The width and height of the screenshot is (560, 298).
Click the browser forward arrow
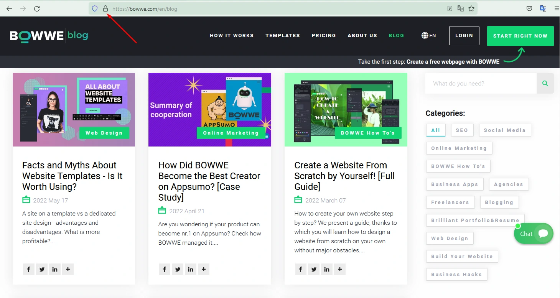23,8
